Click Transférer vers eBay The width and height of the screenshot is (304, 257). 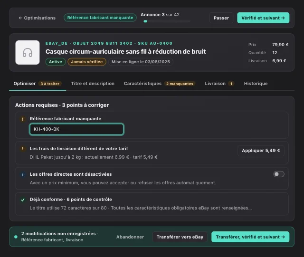point(180,237)
